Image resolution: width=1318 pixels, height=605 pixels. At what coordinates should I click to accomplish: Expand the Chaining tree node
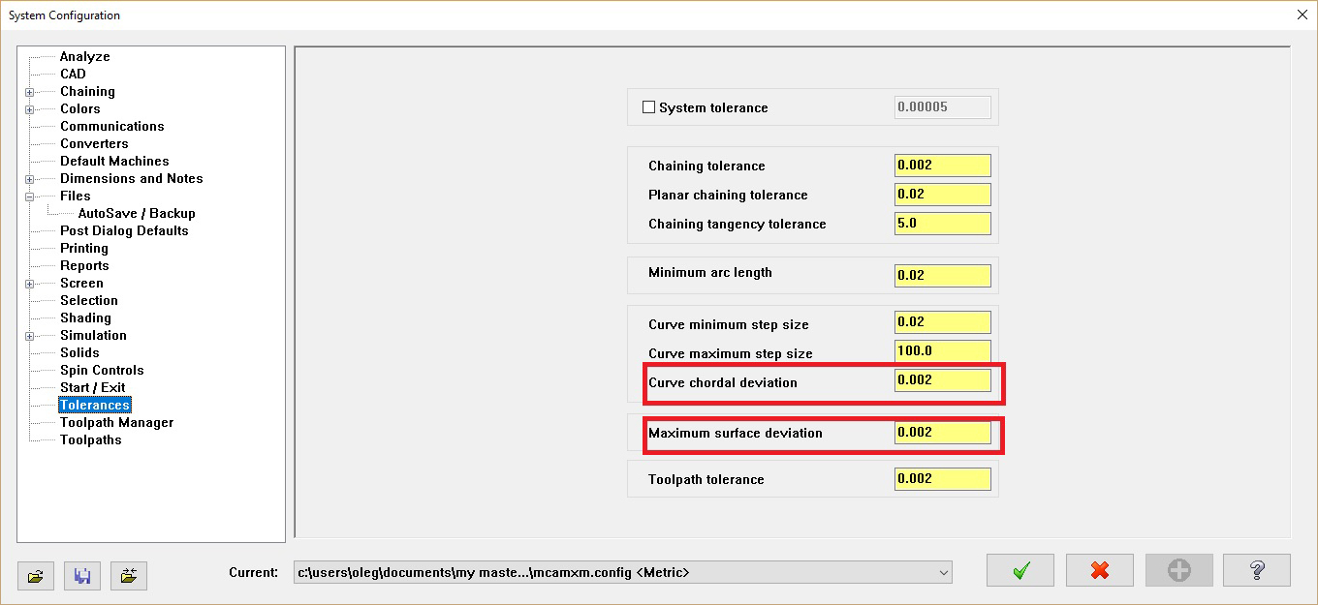[x=30, y=92]
